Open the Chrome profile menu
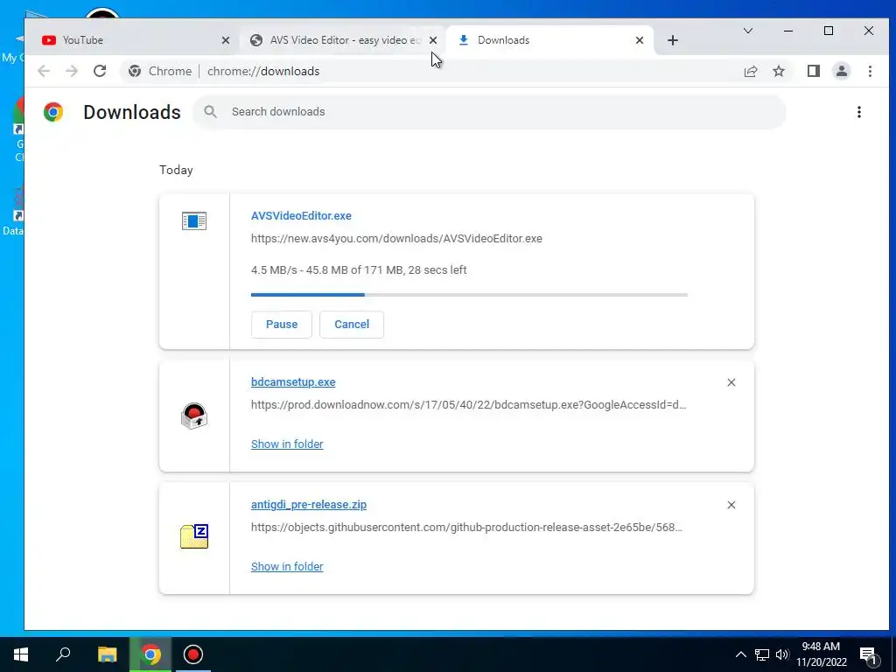 [x=841, y=71]
